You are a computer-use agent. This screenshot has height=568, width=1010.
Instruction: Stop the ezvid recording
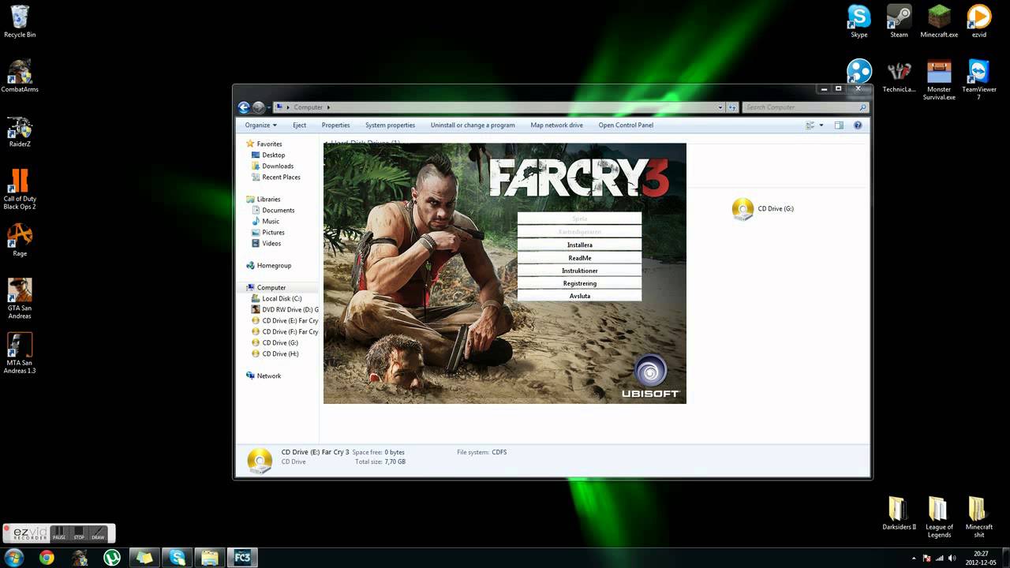pos(79,533)
